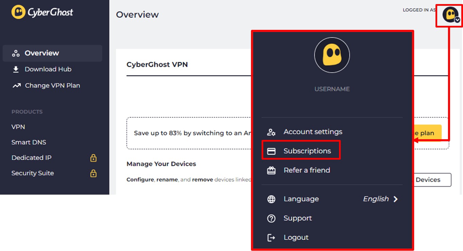Click the USERNAME profile picture thumbnail

332,55
